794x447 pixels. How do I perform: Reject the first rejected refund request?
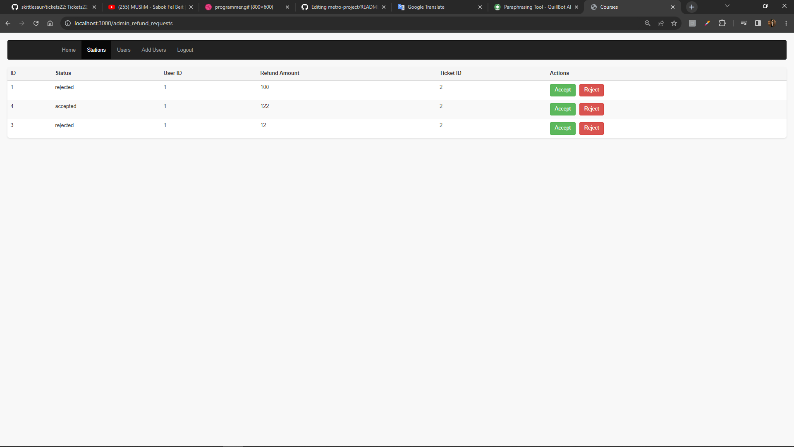591,90
